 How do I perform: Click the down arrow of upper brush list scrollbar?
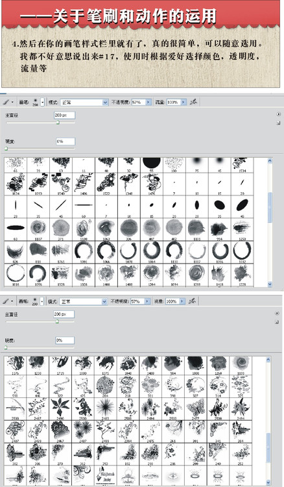[270, 284]
